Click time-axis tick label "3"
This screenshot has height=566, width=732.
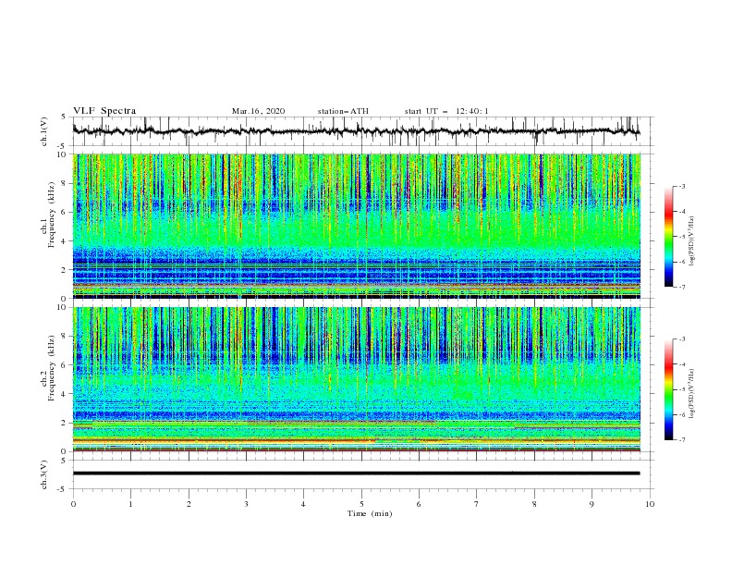pyautogui.click(x=246, y=504)
